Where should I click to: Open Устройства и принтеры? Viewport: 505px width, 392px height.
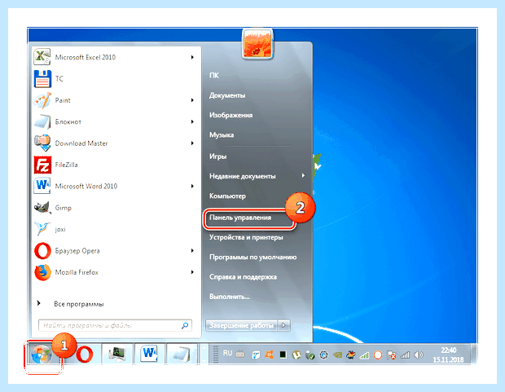(x=246, y=237)
